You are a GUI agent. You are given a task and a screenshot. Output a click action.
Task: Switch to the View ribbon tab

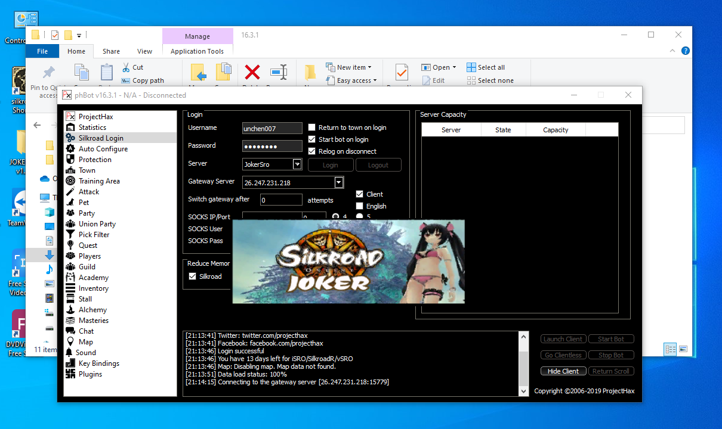click(x=144, y=51)
